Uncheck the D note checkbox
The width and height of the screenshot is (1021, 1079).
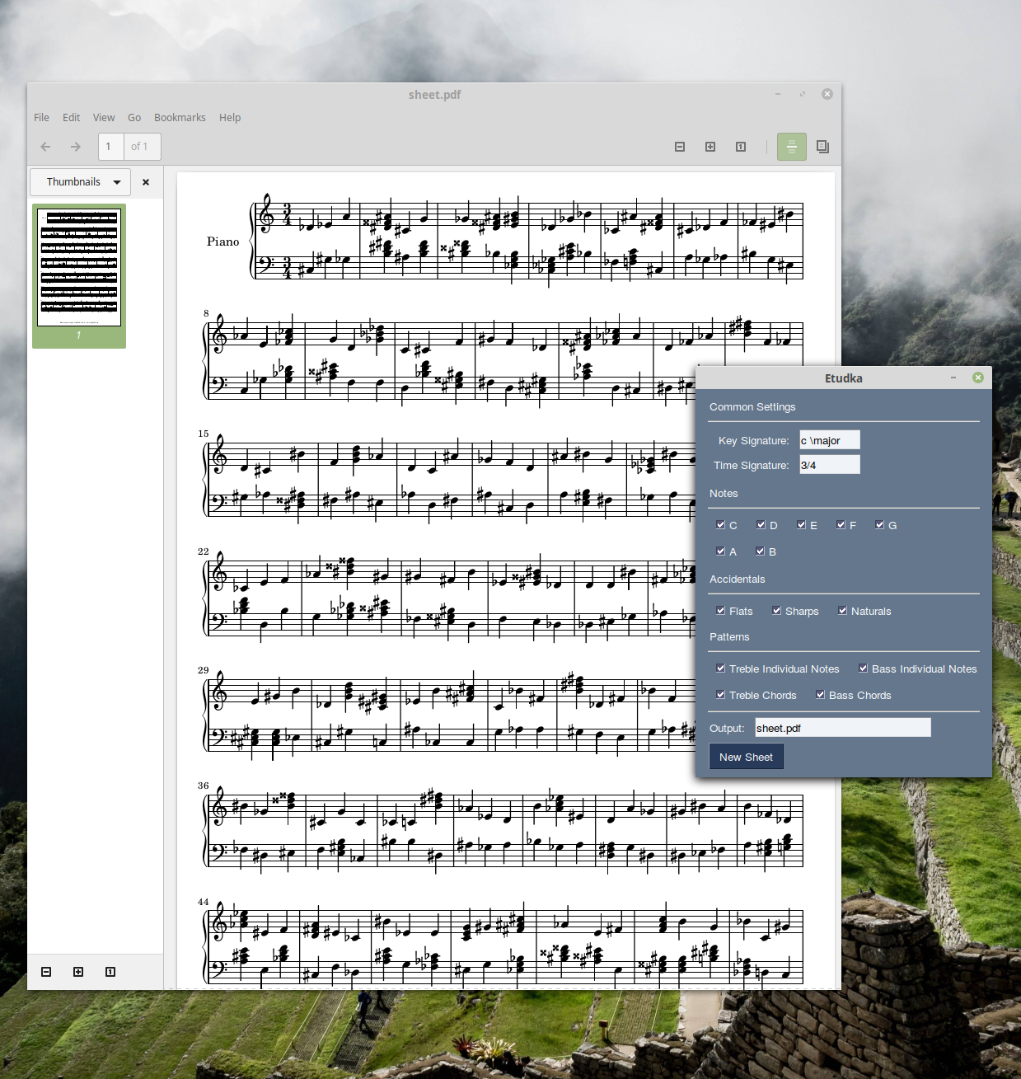coord(761,524)
